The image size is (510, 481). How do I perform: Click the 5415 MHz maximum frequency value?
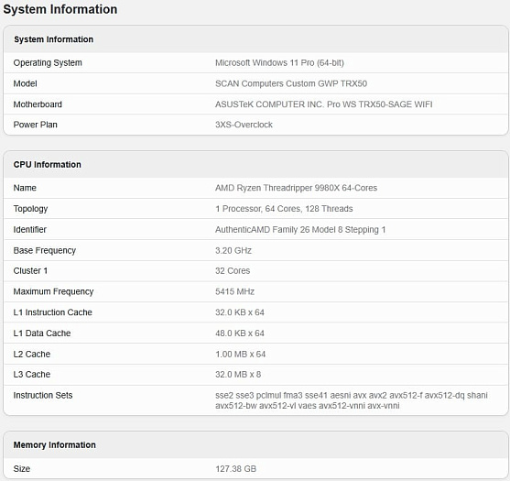click(x=234, y=291)
